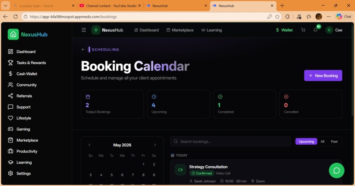Click the Today's Bookings stat card
Screen dimensions: 355x186
coord(112,104)
